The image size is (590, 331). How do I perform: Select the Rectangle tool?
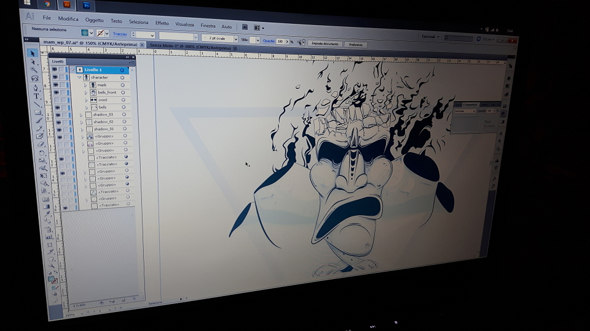click(x=38, y=112)
